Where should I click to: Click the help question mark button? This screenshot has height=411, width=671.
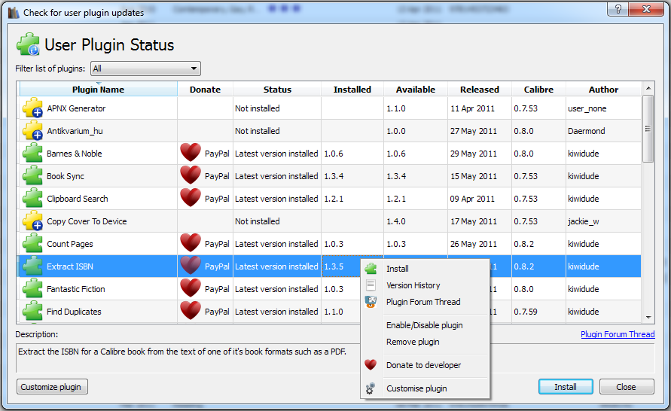point(618,9)
